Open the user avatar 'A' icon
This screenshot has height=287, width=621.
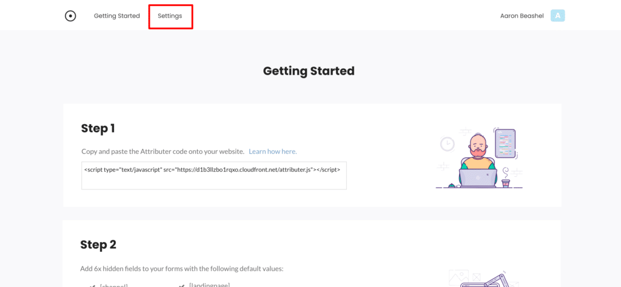click(558, 16)
